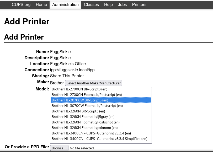
Task: Switch to the Classes tab
Action: pos(91,5)
